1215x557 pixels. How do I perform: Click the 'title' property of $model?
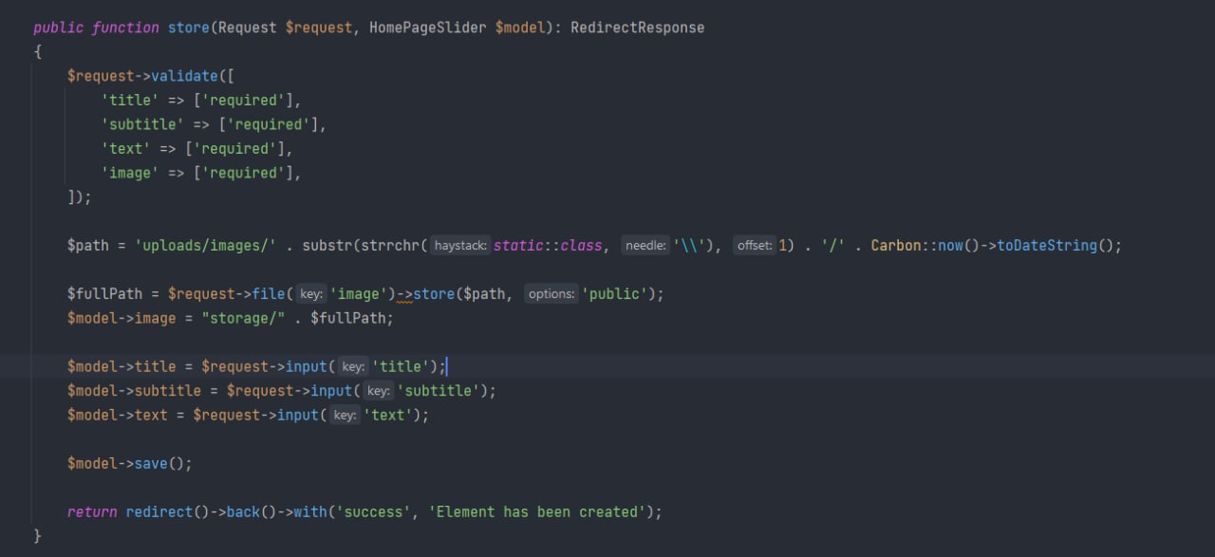[155, 366]
